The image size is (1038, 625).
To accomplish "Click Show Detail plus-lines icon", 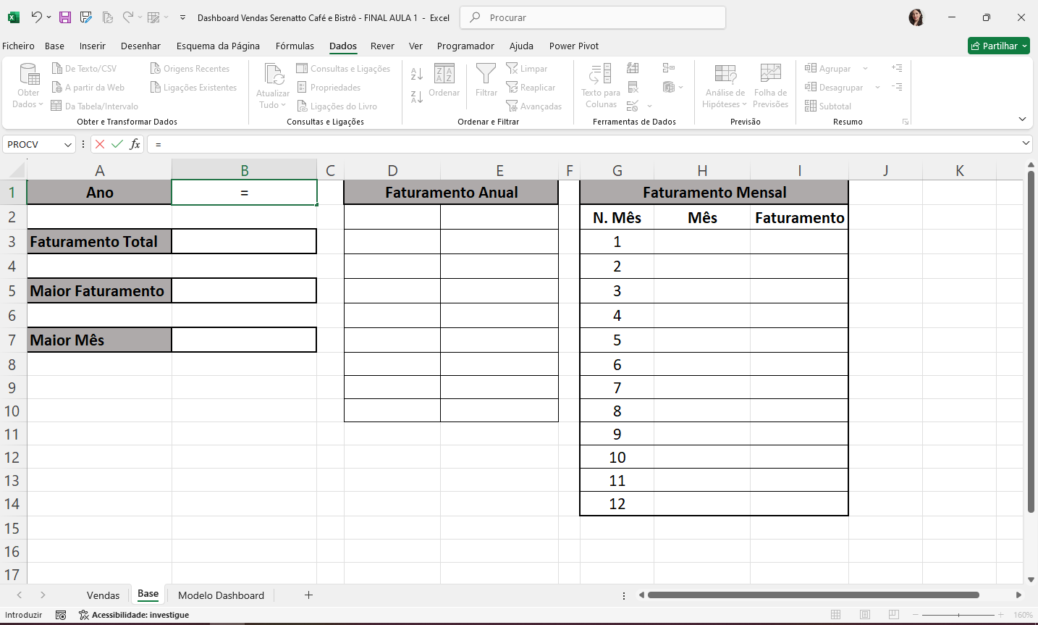I will click(x=897, y=68).
